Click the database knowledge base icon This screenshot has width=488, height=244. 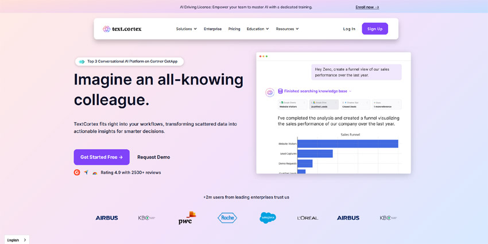[280, 91]
